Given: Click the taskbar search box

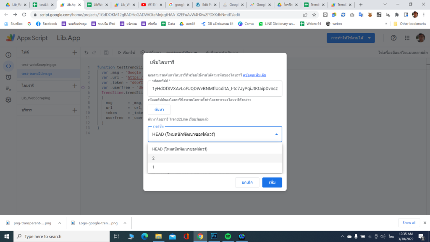Looking at the screenshot, I should click(x=61, y=236).
